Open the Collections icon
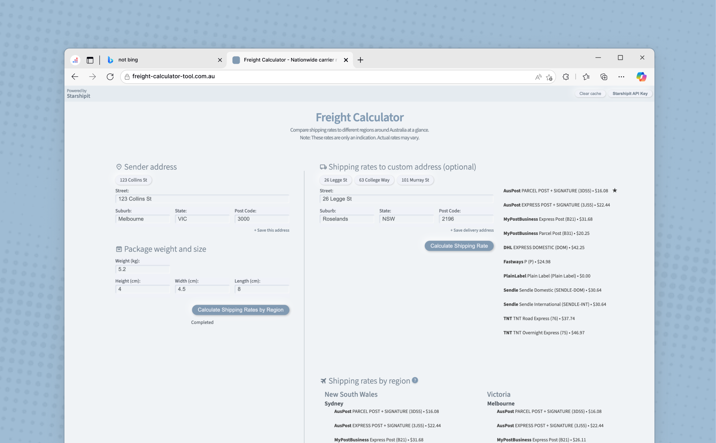716x443 pixels. pos(604,77)
